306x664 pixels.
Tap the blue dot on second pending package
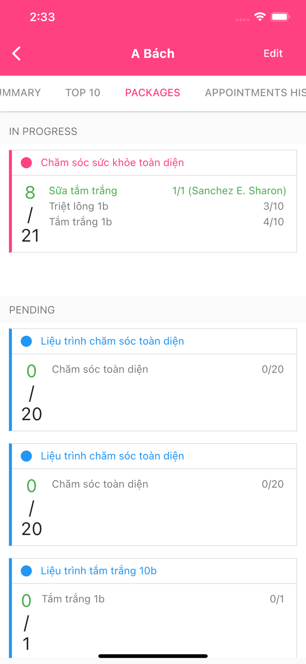click(26, 456)
